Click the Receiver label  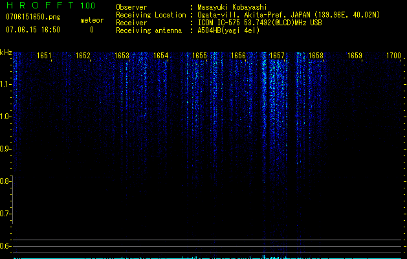pos(131,23)
